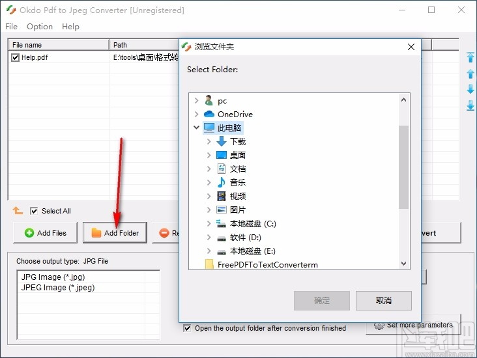Click the folder tree scroll-up arrow
This screenshot has width=477, height=358.
click(403, 100)
